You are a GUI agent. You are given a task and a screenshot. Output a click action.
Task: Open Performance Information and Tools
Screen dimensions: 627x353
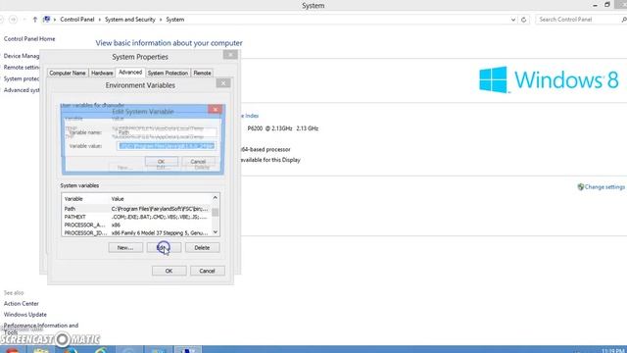point(41,328)
